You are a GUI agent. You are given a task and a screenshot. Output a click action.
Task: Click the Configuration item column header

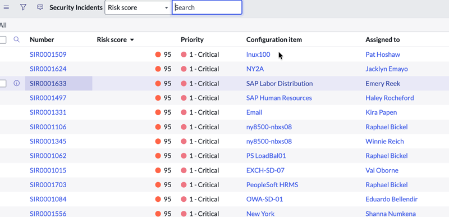point(274,39)
